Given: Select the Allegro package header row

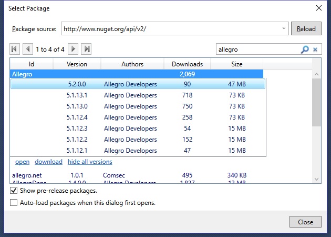Looking at the screenshot, I should tap(137, 74).
